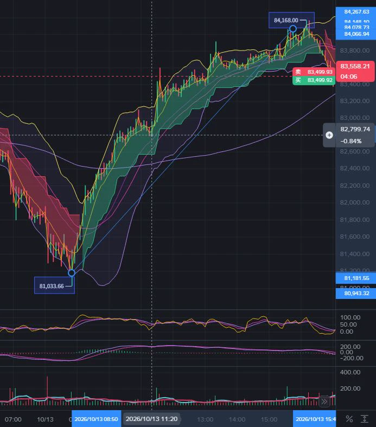Click the 04:06 candle countdown timer
This screenshot has width=376, height=427.
click(348, 77)
